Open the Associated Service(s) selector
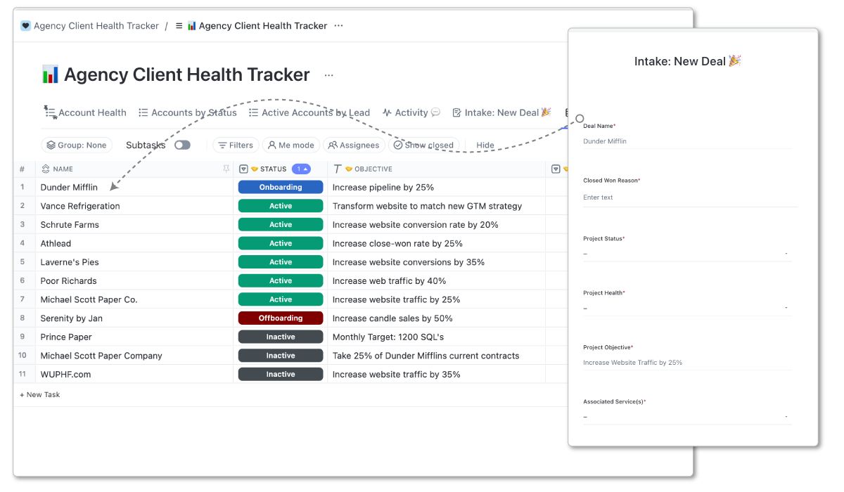Image resolution: width=844 pixels, height=492 pixels. (687, 416)
